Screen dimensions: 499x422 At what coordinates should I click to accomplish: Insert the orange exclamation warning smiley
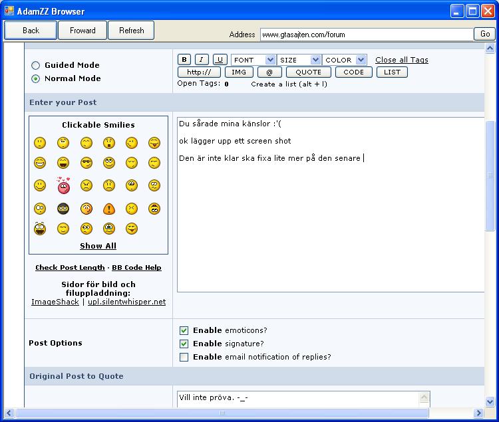[x=109, y=209]
